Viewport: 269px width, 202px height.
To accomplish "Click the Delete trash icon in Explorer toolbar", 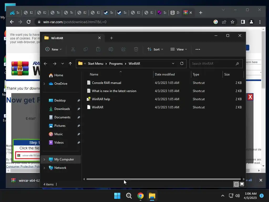I will coord(136,49).
